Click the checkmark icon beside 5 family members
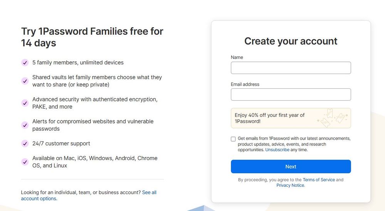Screen dimensions: 385x211 click(x=25, y=62)
